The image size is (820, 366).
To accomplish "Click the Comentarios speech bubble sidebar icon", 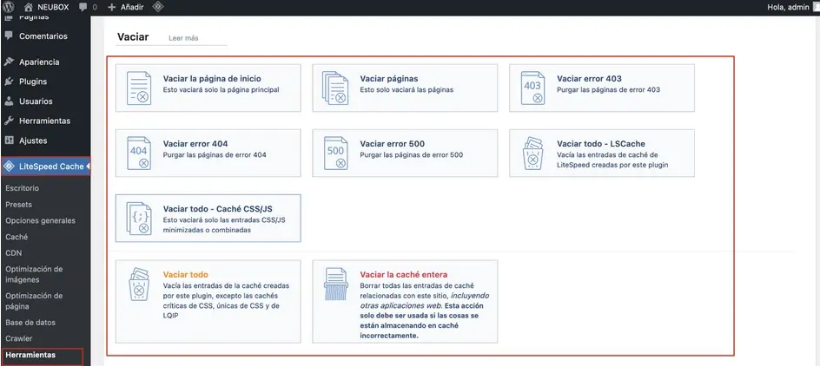I will click(9, 36).
